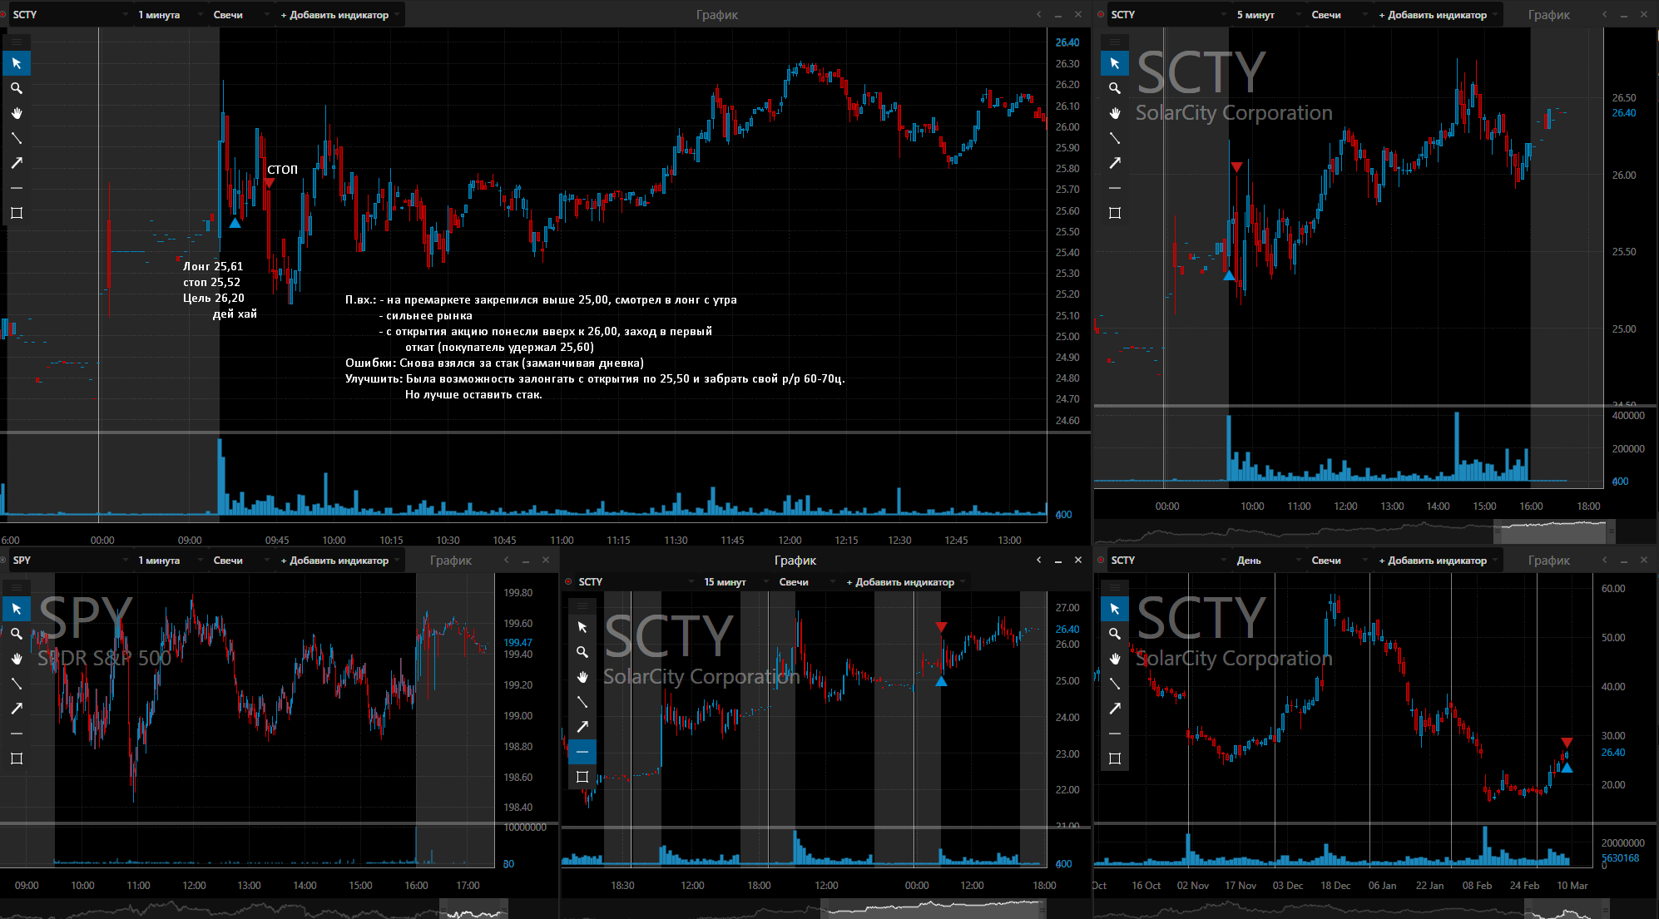Expand the День timeframe dropdown
1659x919 pixels.
coord(1266,561)
